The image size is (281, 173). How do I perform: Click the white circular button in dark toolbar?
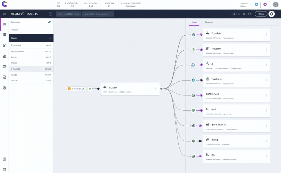271,14
